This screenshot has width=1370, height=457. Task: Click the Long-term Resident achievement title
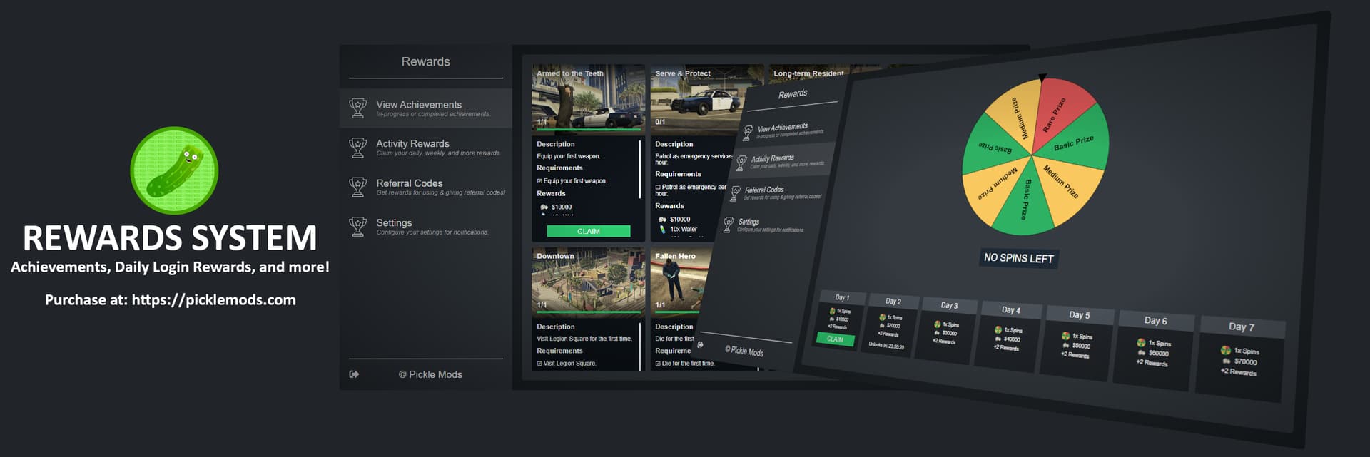click(x=808, y=73)
